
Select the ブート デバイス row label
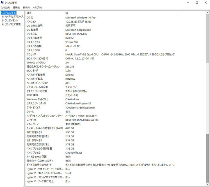[x=34, y=108]
